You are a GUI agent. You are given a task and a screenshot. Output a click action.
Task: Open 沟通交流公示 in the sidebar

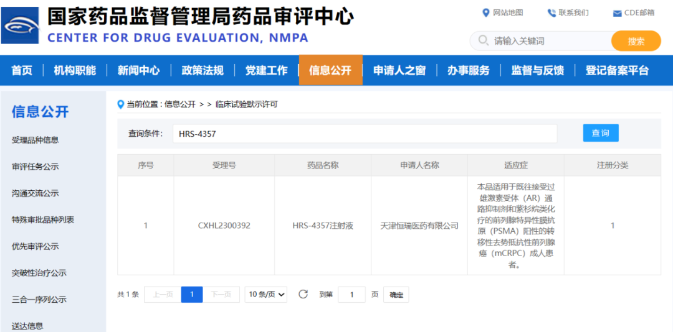point(35,193)
